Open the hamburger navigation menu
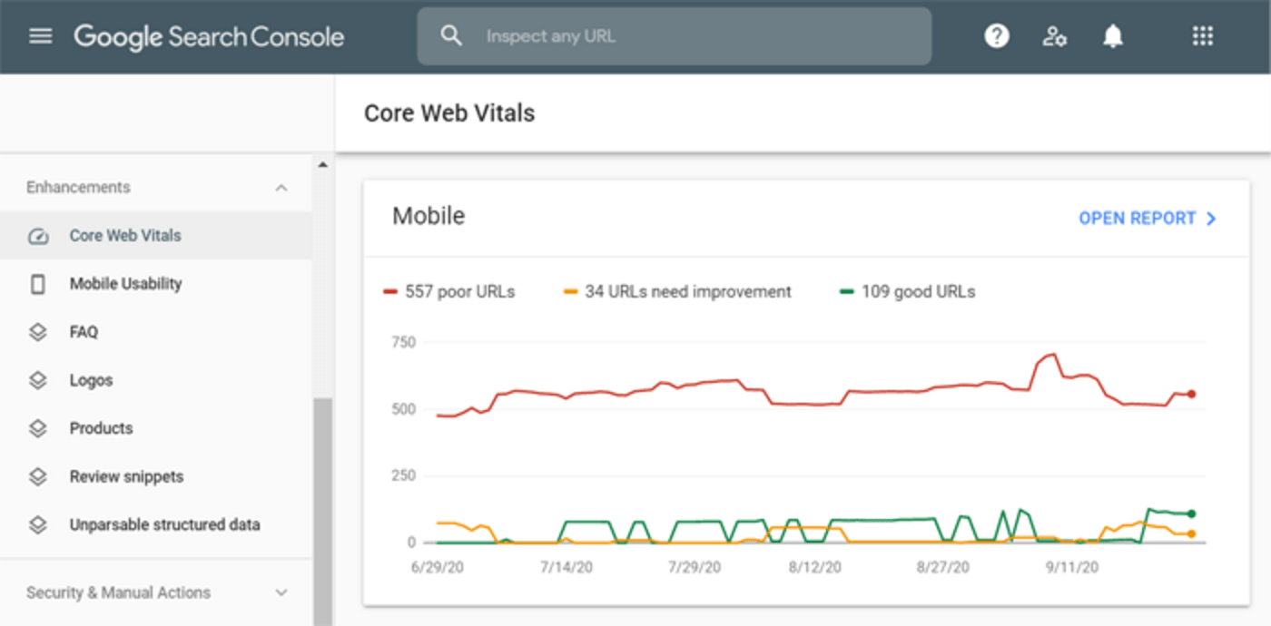The image size is (1271, 626). point(41,36)
